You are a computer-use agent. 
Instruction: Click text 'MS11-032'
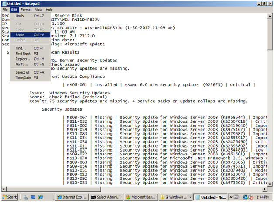pyautogui.click(x=77, y=121)
